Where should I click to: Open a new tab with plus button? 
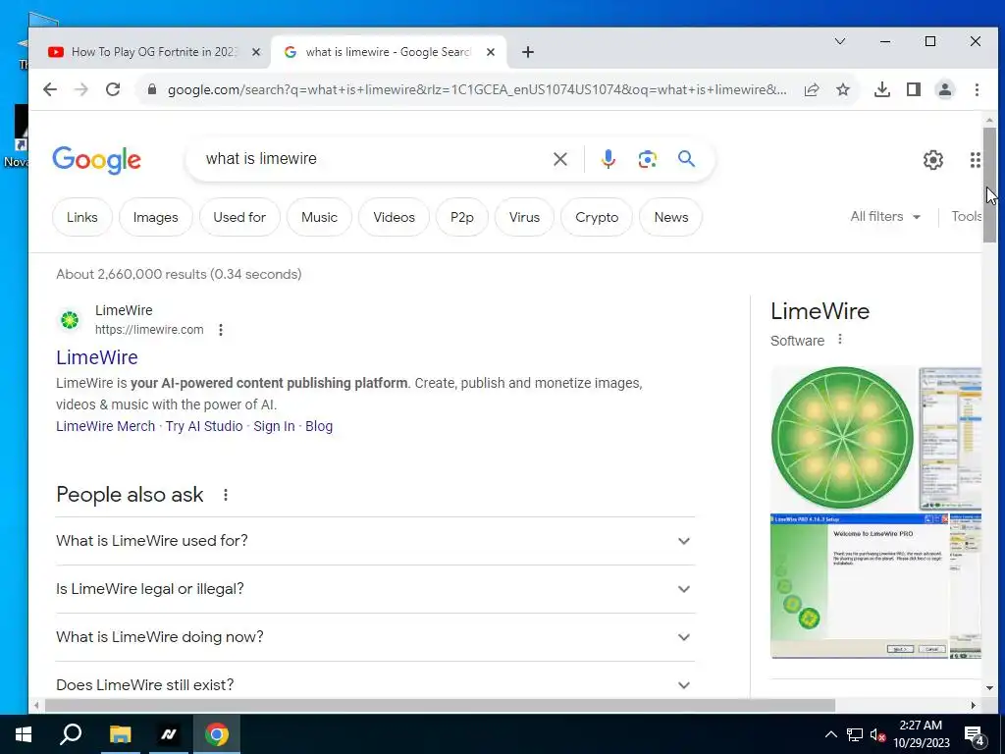coord(527,52)
